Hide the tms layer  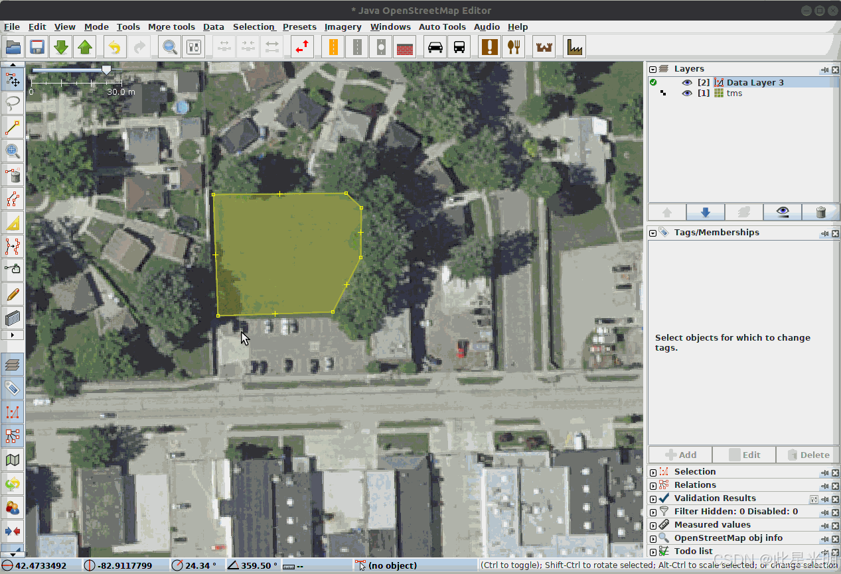pyautogui.click(x=687, y=93)
